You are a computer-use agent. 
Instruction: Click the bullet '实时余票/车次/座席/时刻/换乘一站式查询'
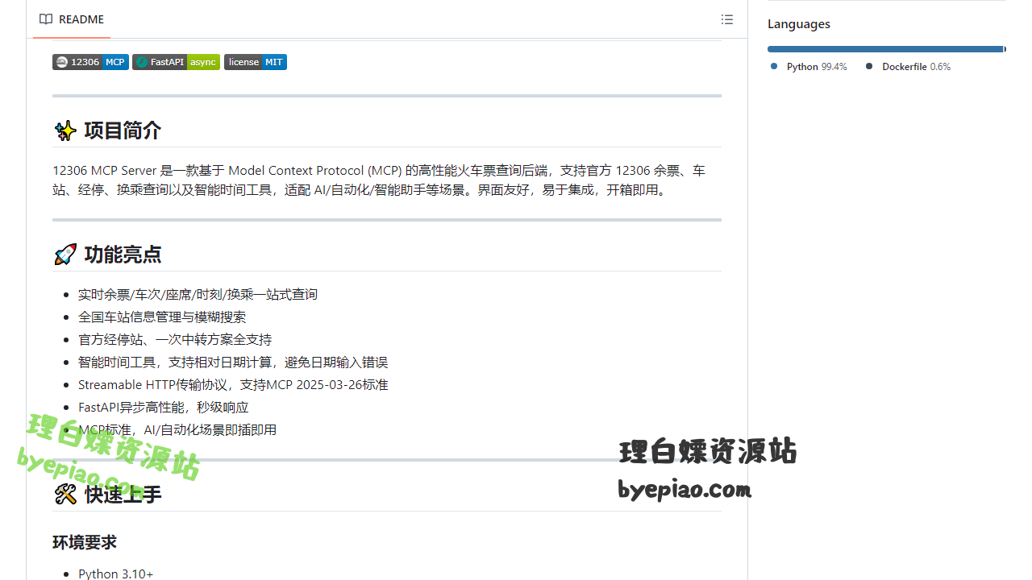tap(198, 295)
